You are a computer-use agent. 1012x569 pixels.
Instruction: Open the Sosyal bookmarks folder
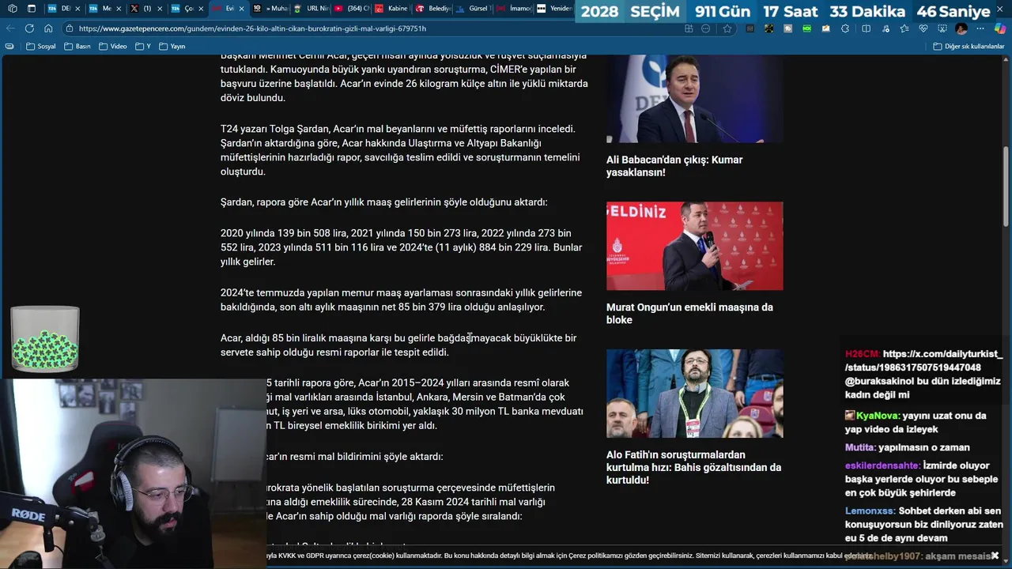pos(41,47)
